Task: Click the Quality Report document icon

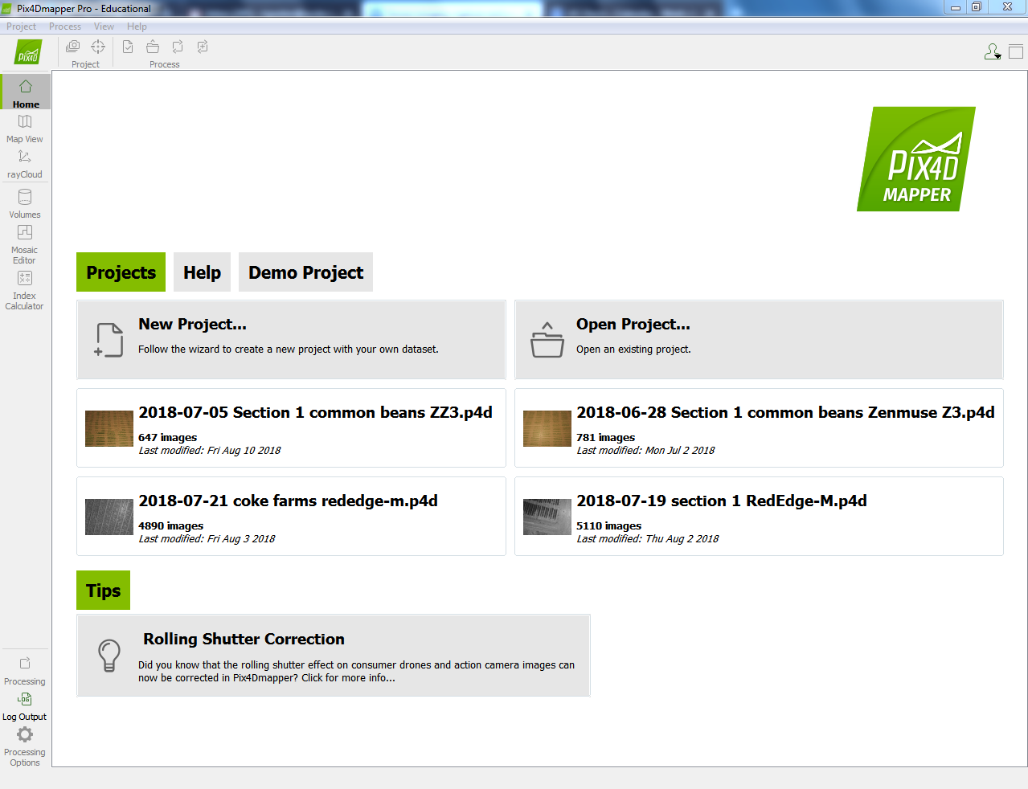Action: [128, 47]
